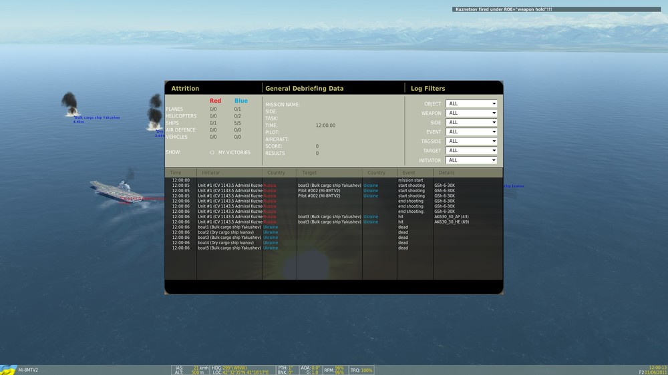The width and height of the screenshot is (668, 375).
Task: Click the Blue side column label
Action: 240,101
